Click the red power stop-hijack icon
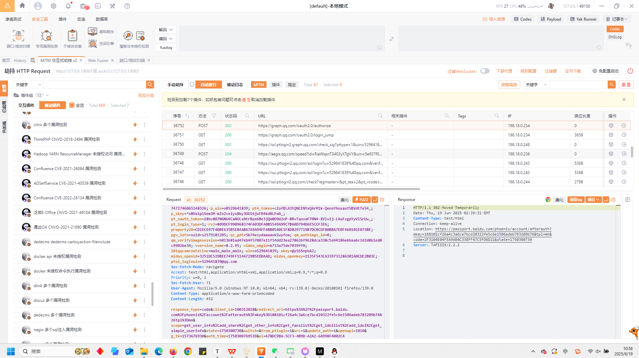Screen dimensions: 639x358 [x=630, y=71]
